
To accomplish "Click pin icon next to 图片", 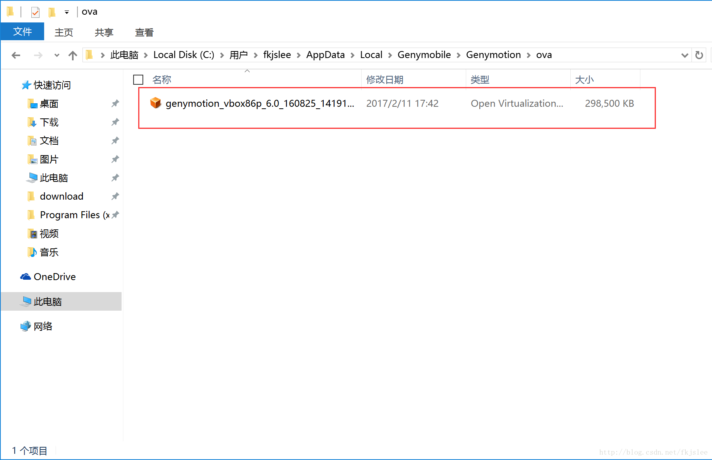I will (x=115, y=159).
